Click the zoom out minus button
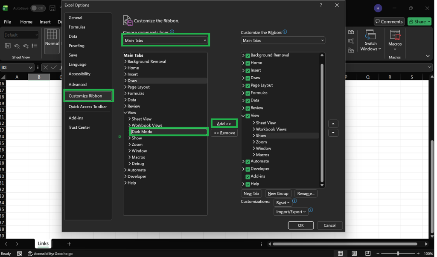The height and width of the screenshot is (257, 437). tap(378, 254)
